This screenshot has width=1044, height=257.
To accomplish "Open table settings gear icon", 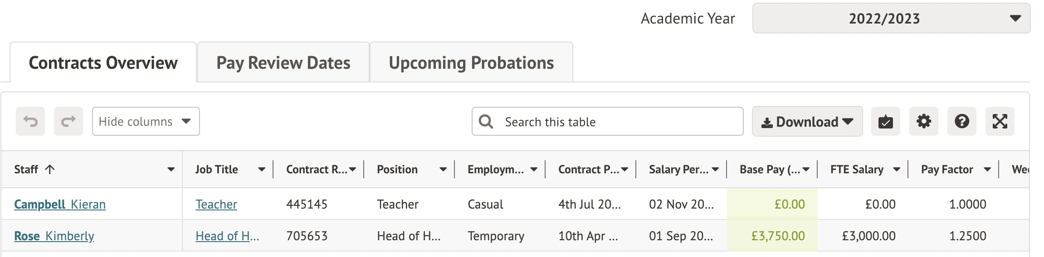I will click(923, 121).
